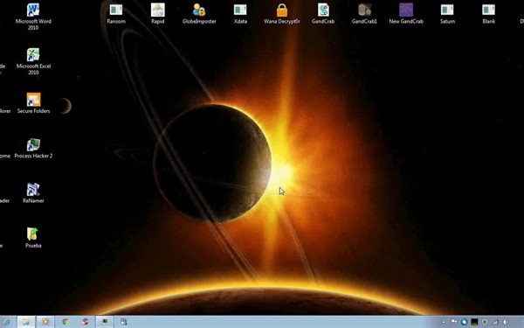The height and width of the screenshot is (328, 524).
Task: Select the GandCrab desktop icon
Action: (x=323, y=14)
